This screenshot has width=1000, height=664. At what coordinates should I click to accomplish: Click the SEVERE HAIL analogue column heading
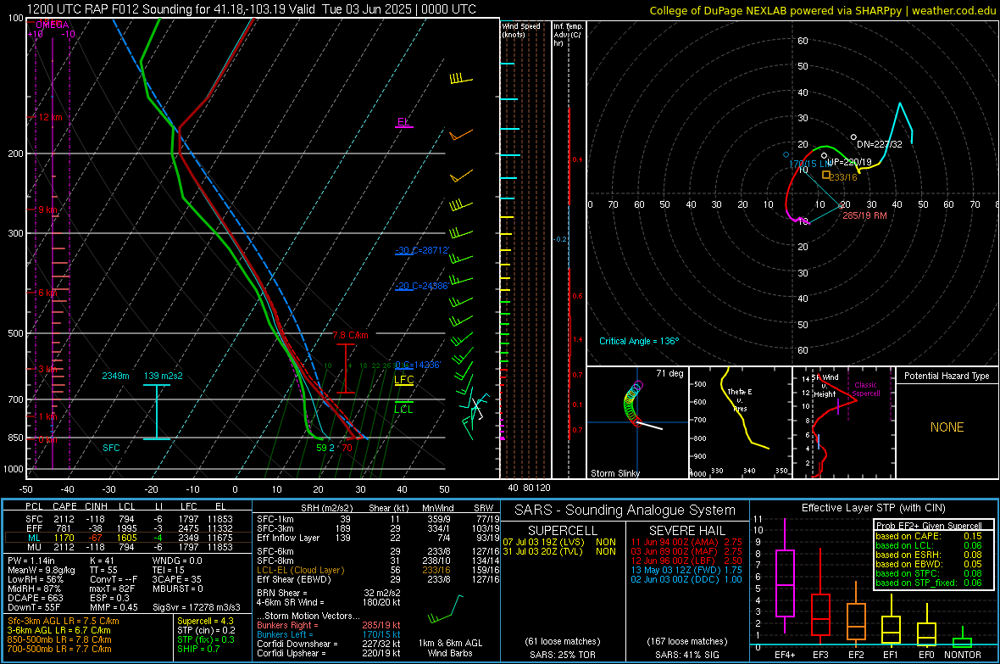[686, 531]
